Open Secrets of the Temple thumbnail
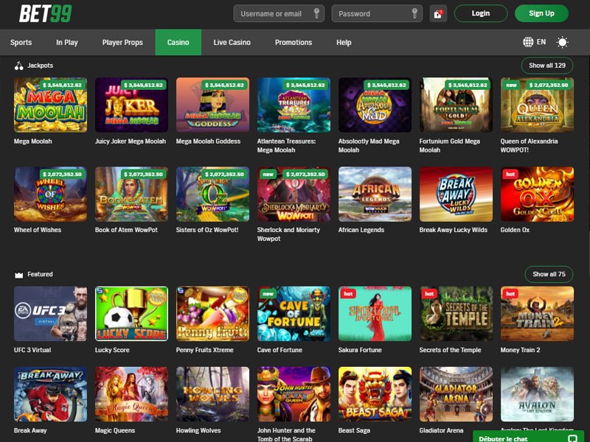 (456, 314)
